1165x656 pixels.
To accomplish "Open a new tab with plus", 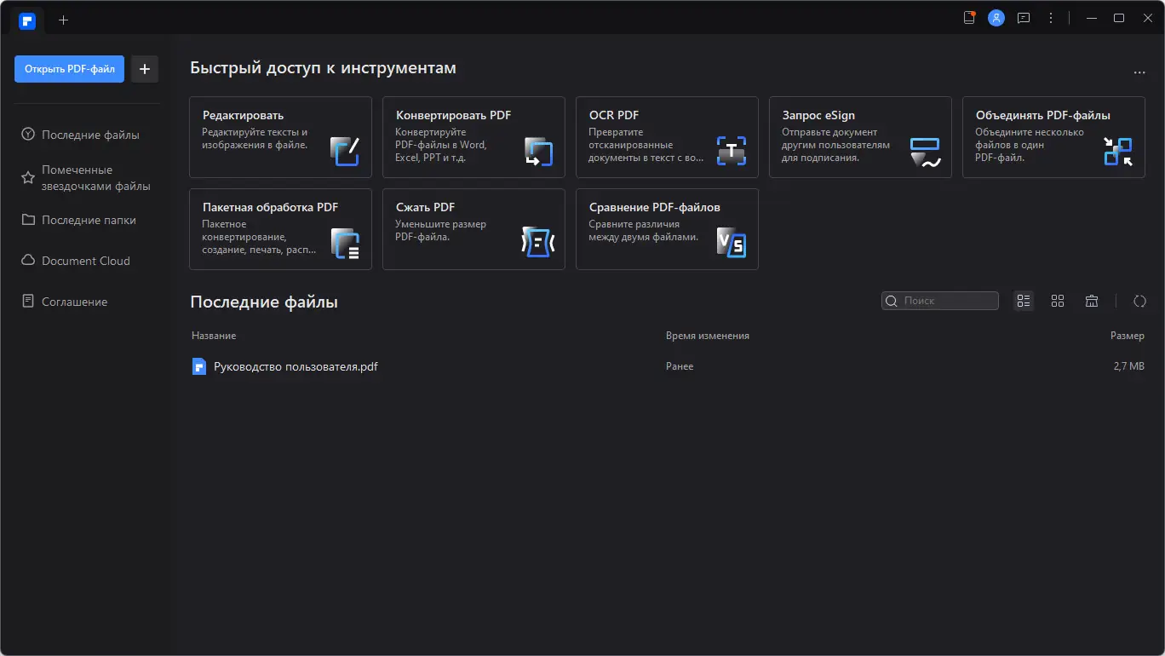I will click(63, 20).
